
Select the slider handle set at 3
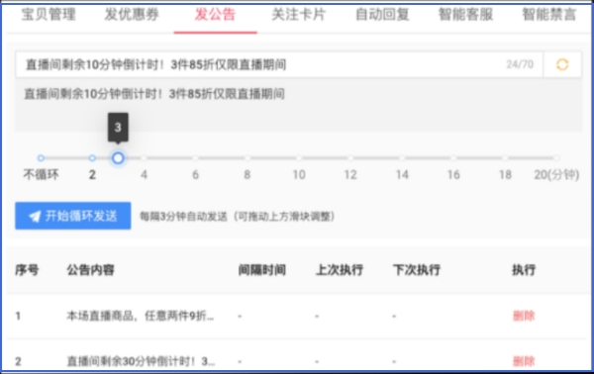point(118,158)
